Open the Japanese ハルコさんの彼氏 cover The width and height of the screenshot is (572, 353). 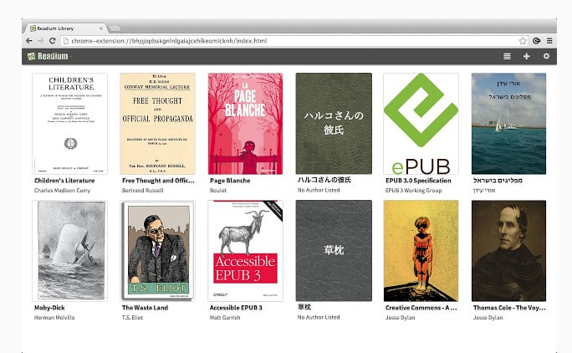(334, 124)
